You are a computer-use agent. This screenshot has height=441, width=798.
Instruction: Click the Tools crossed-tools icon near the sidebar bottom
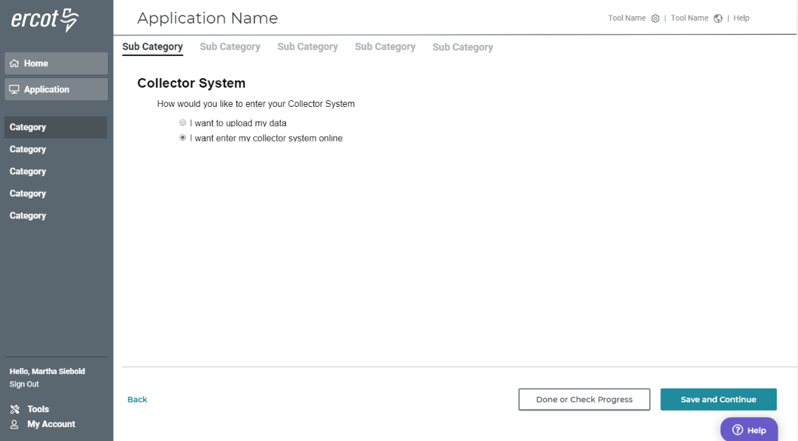pyautogui.click(x=13, y=409)
